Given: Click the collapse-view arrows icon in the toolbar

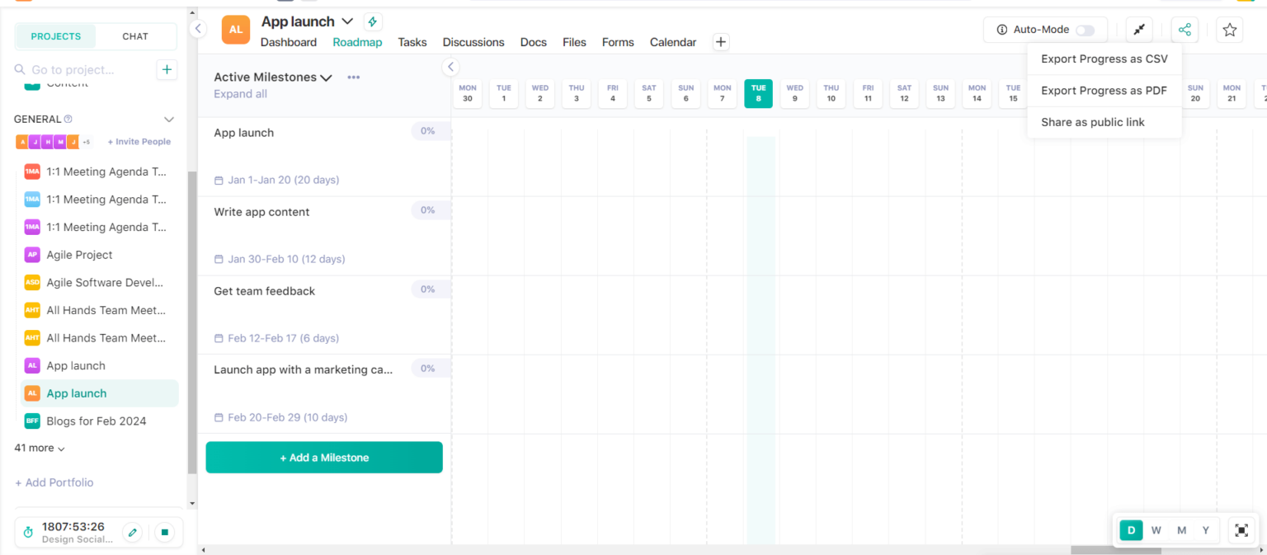Looking at the screenshot, I should pos(1139,29).
